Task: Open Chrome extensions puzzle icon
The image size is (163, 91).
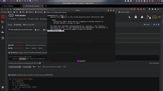Action: pyautogui.click(x=155, y=9)
